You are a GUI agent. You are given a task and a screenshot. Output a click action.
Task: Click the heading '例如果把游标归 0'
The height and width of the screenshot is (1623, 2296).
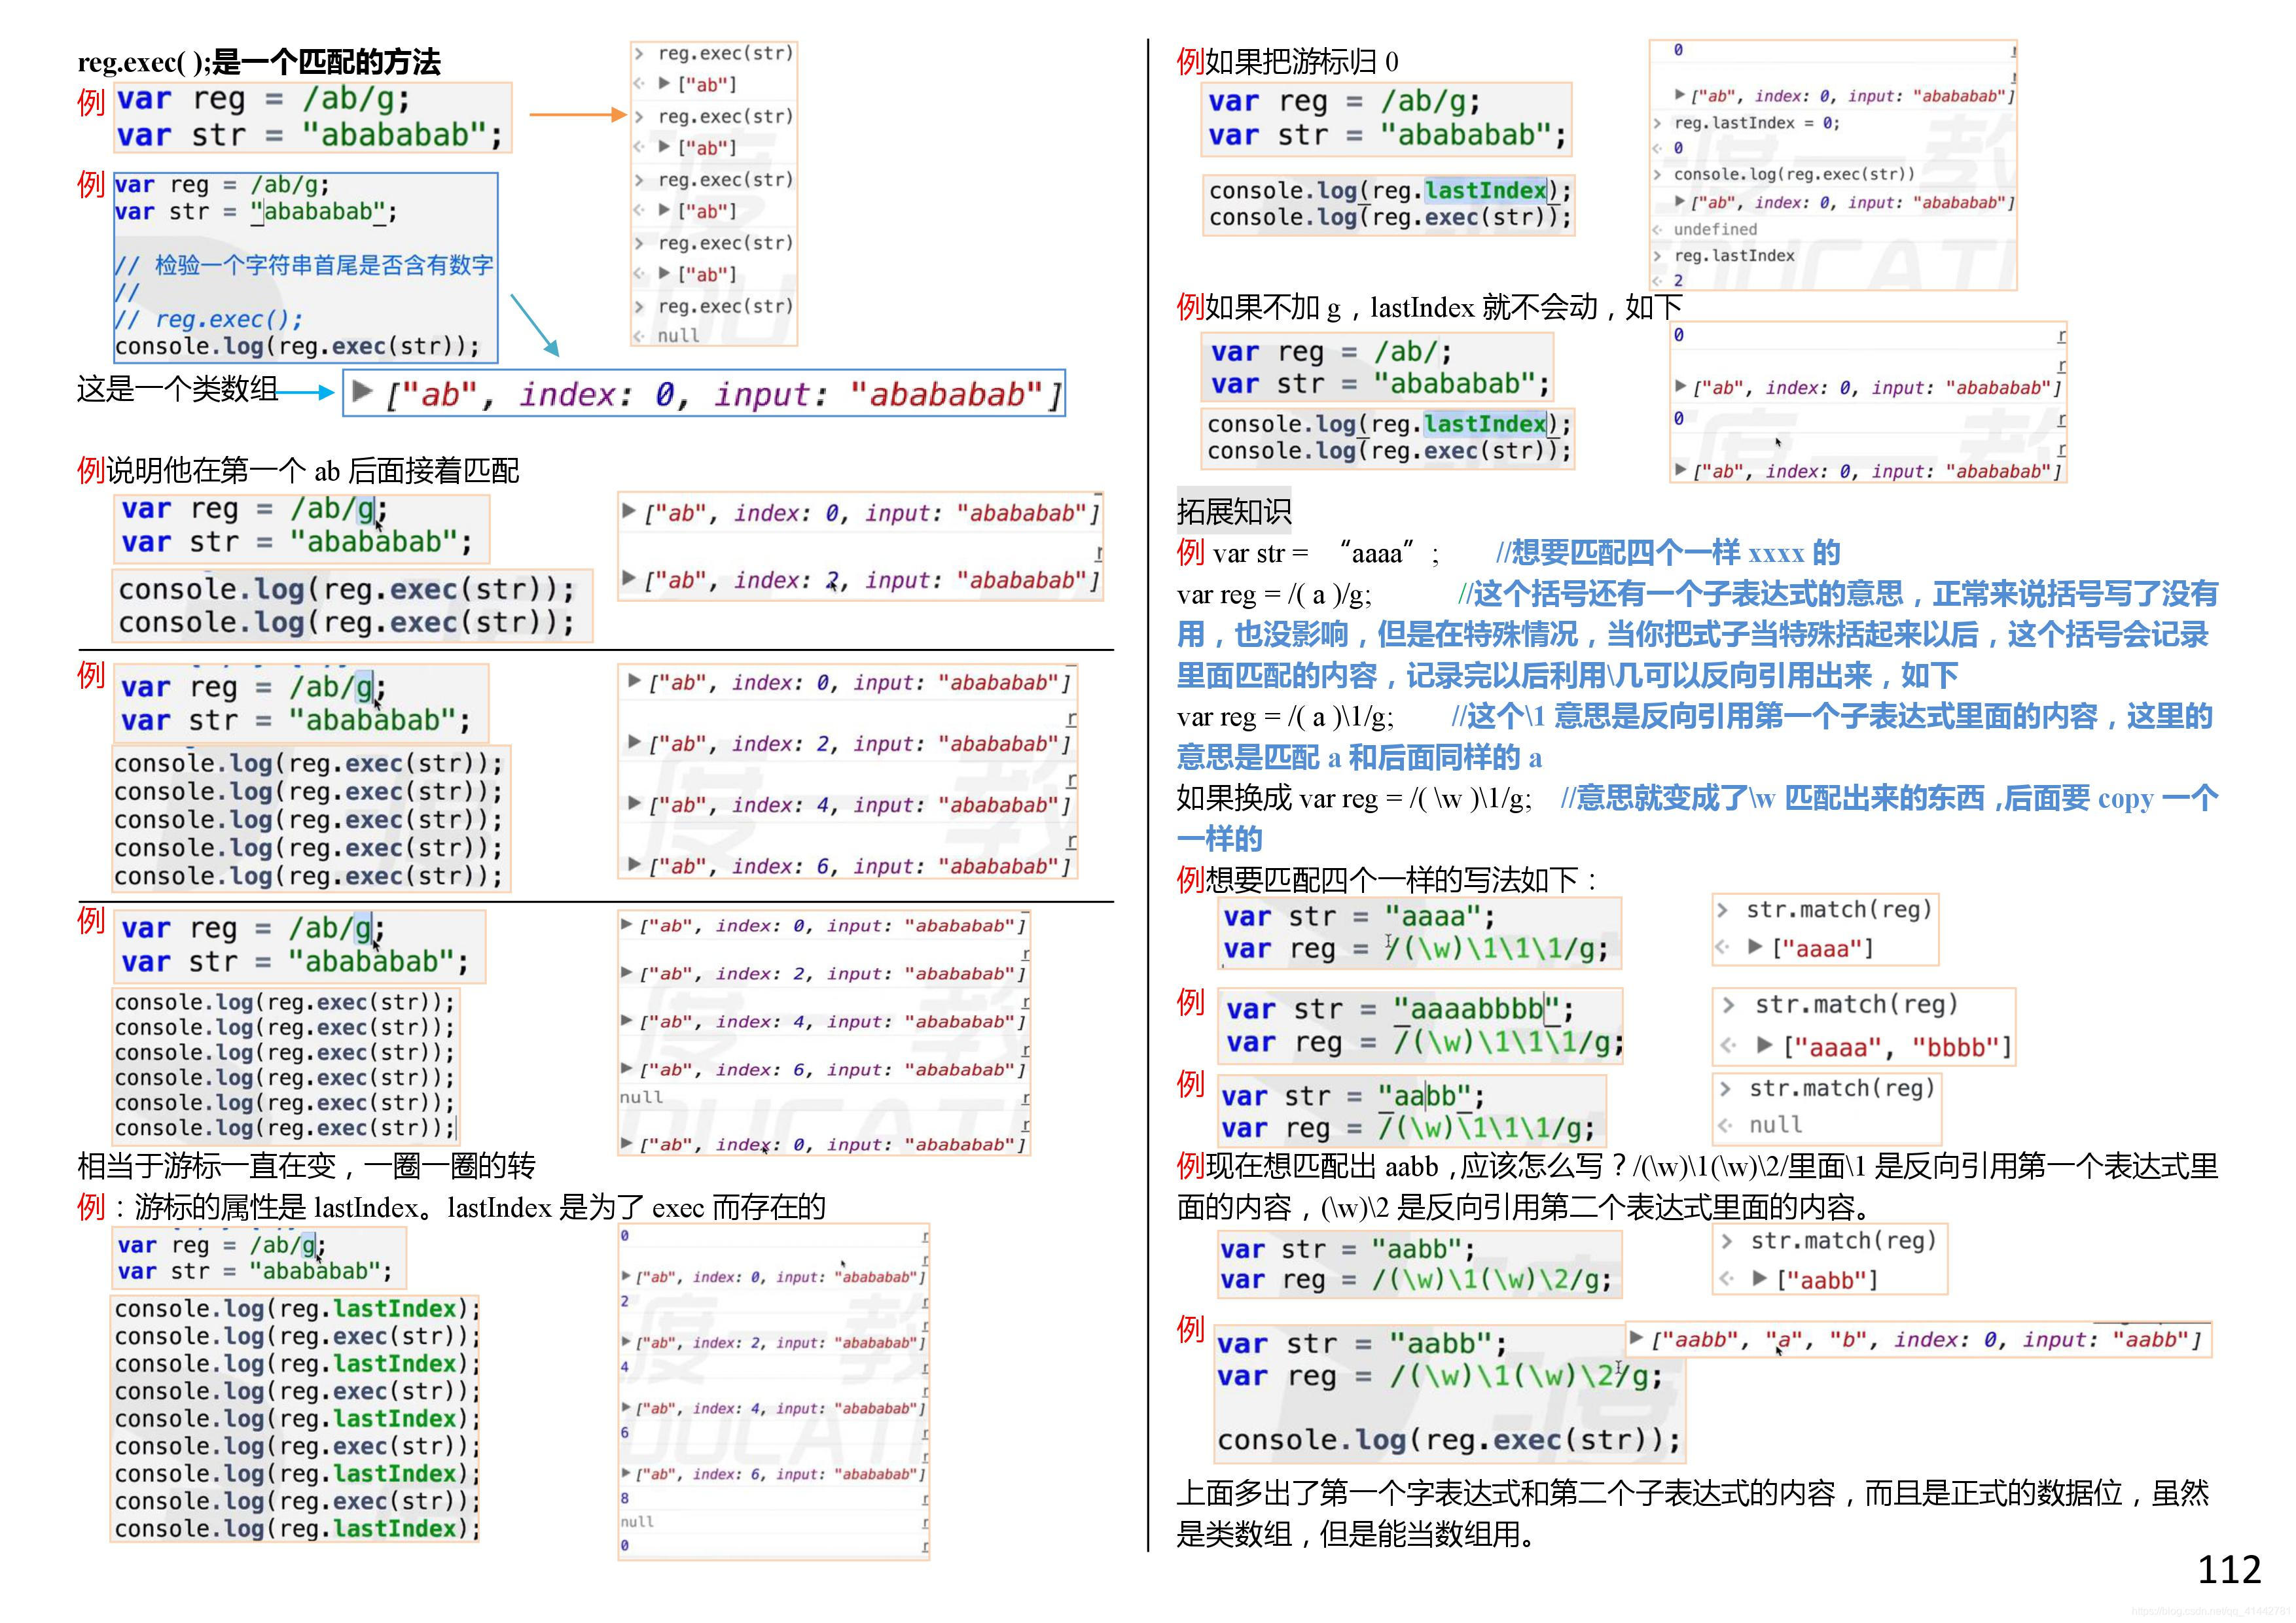1288,62
